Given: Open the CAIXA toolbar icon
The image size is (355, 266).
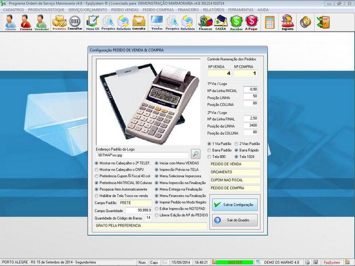Looking at the screenshot, I should pos(221,22).
